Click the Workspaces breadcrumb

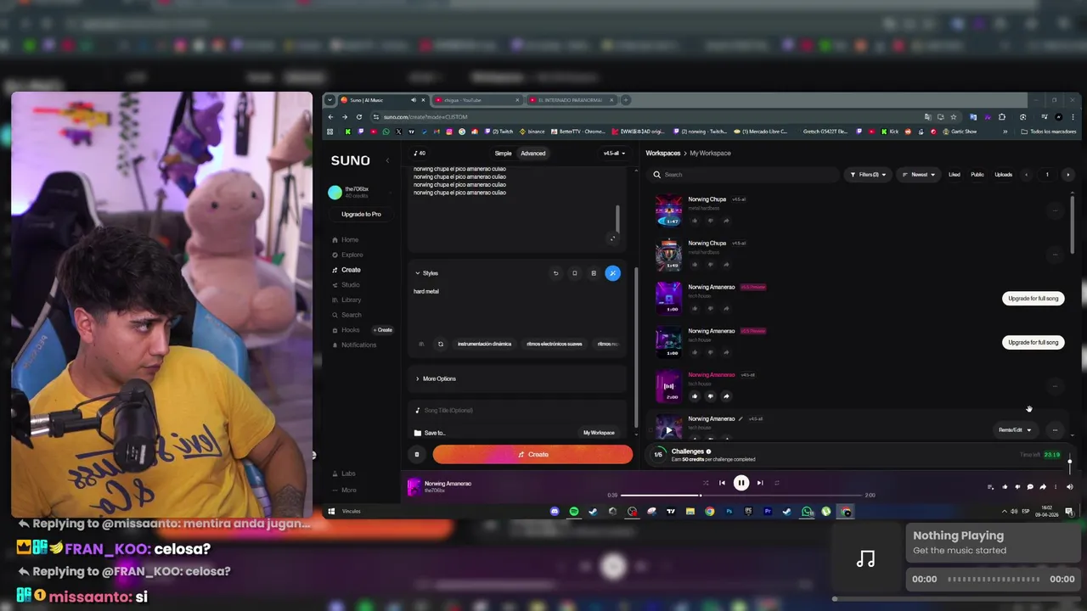pos(662,154)
